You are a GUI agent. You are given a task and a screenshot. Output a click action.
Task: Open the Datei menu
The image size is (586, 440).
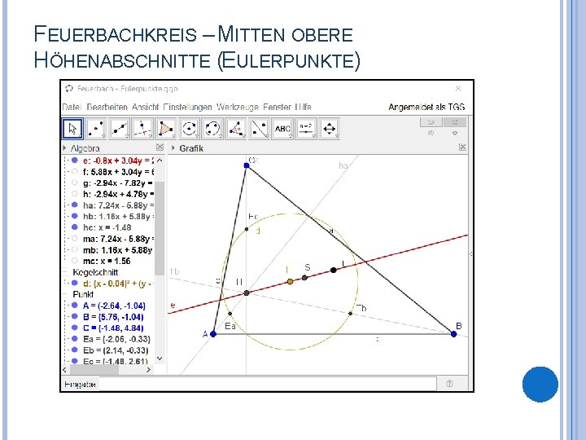pyautogui.click(x=72, y=107)
